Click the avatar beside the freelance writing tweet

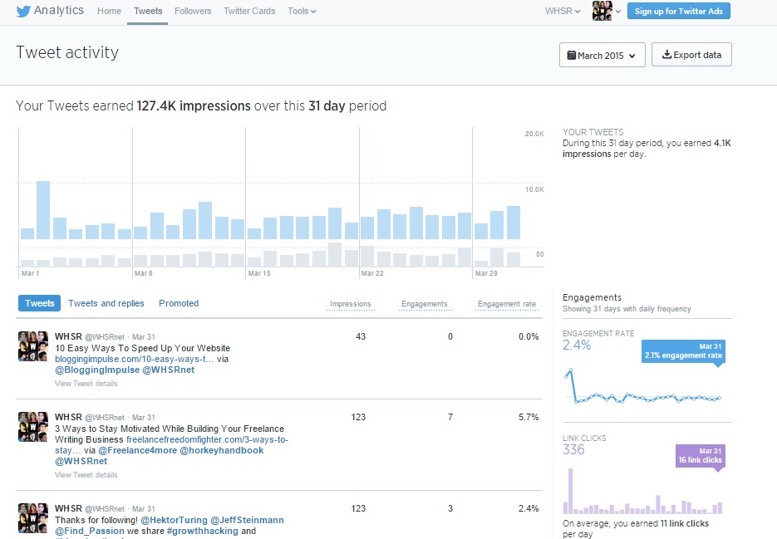click(x=33, y=426)
